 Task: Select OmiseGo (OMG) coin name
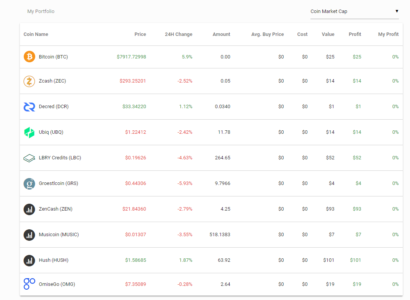[57, 284]
